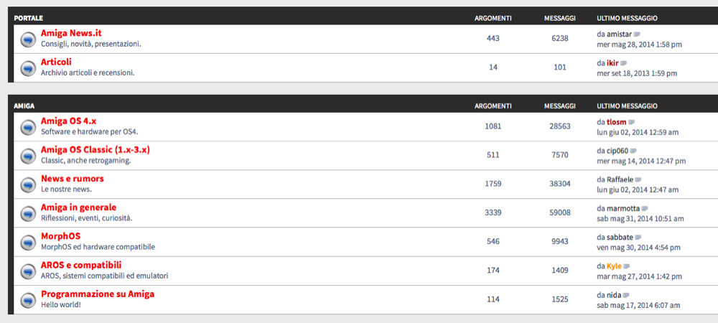Open Programmazione su Amiga forum
Viewport: 718px width, 323px height.
coord(98,294)
